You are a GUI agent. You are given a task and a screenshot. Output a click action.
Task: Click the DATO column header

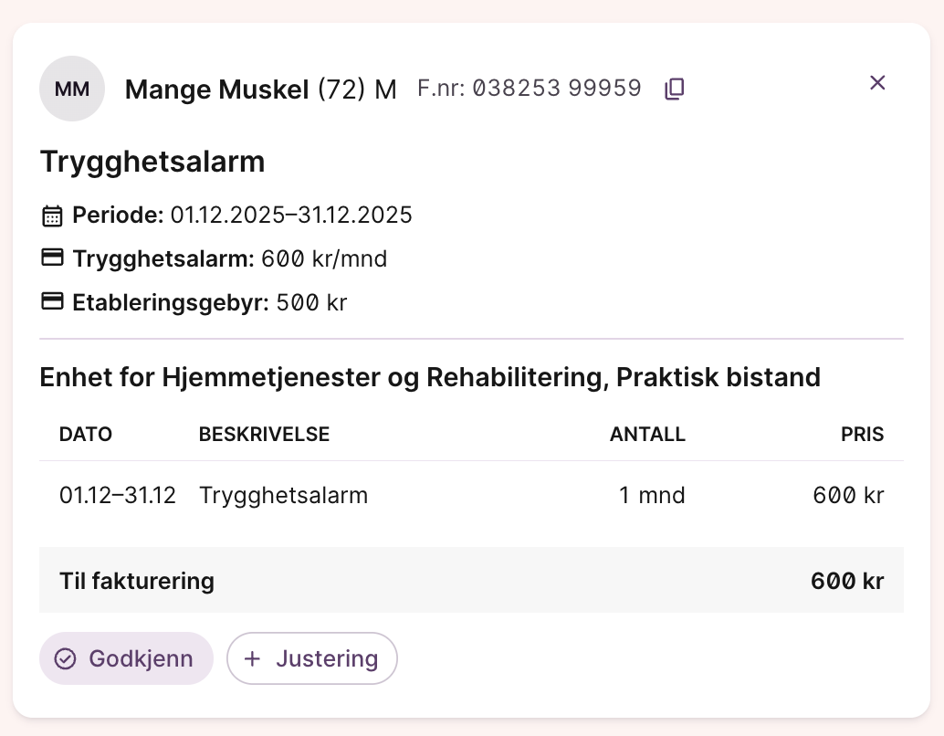(x=86, y=435)
